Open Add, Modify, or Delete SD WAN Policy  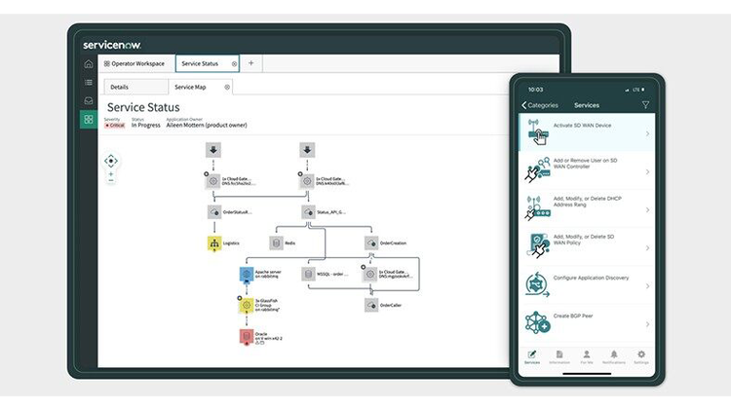click(587, 247)
